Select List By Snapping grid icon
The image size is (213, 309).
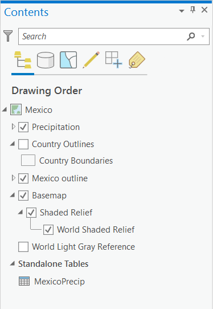113,60
